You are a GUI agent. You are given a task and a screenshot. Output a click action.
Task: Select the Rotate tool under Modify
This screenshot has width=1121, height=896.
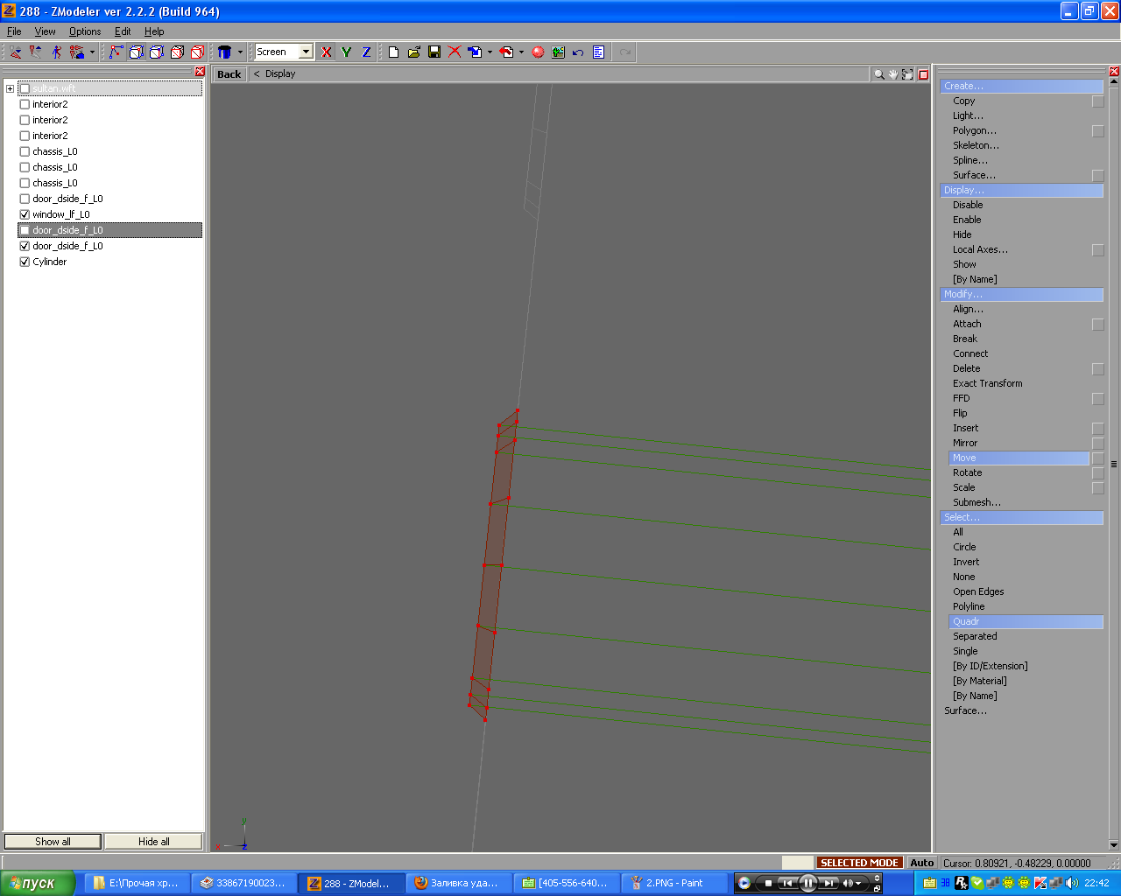click(967, 472)
